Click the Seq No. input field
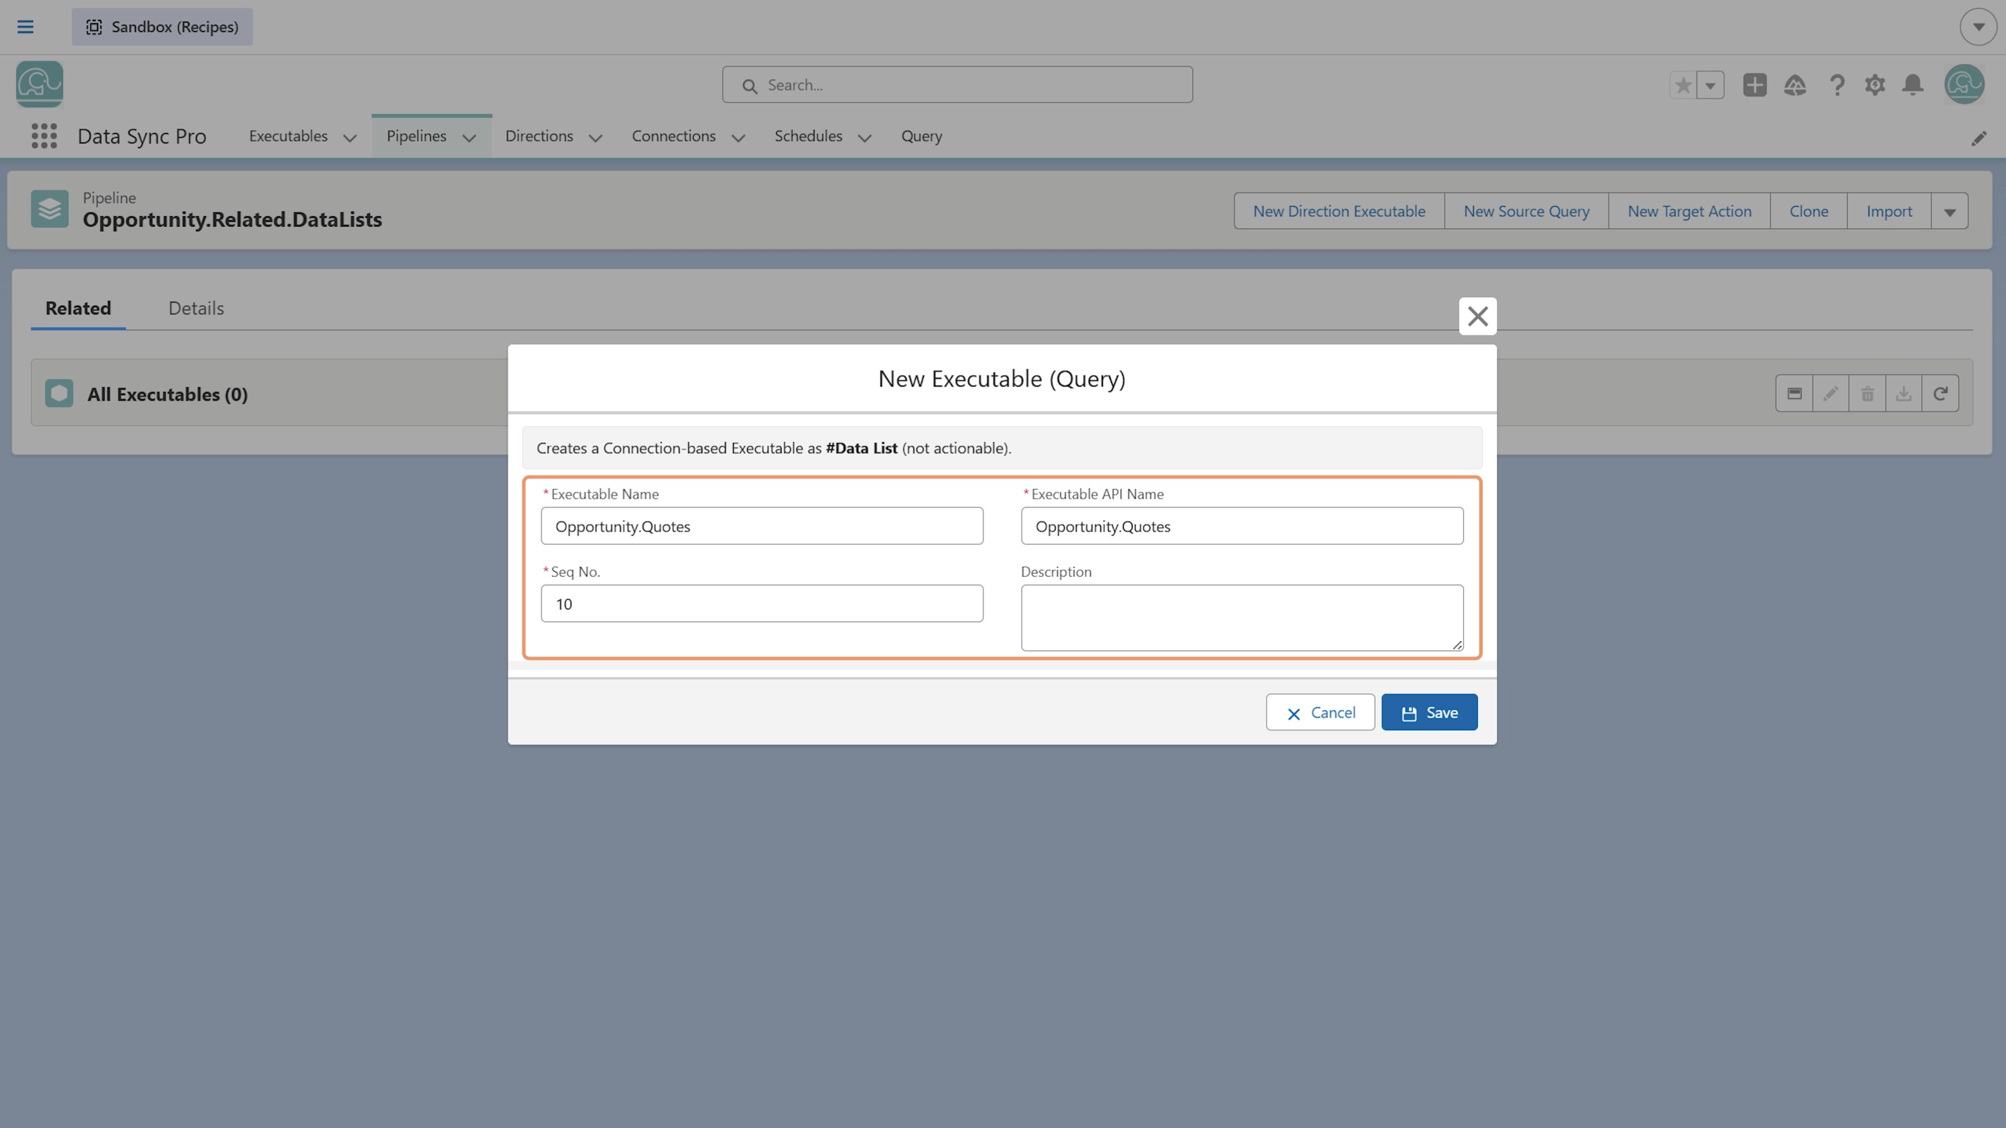Viewport: 2006px width, 1128px height. pos(762,603)
